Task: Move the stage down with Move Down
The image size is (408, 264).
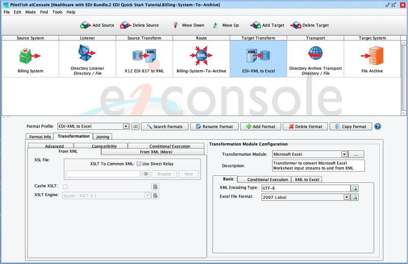Action: pyautogui.click(x=188, y=25)
